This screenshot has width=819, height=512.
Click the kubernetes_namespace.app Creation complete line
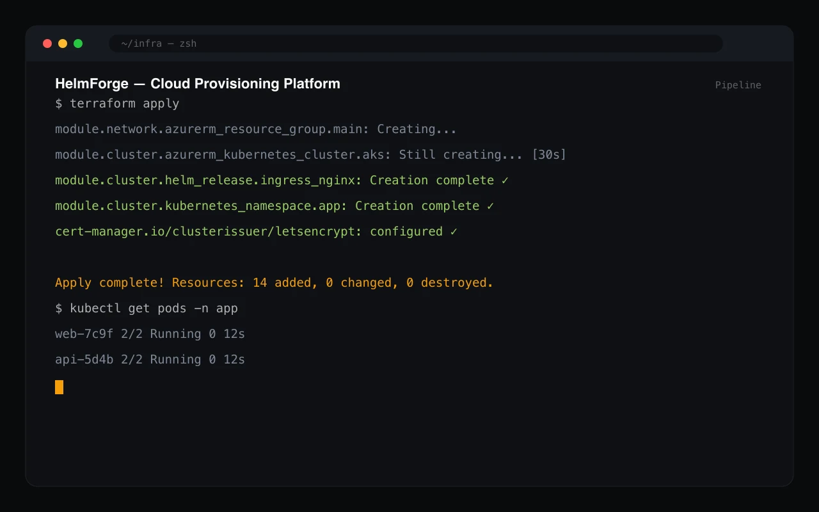[x=274, y=206]
